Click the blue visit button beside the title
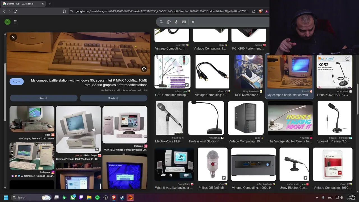 click(x=17, y=81)
